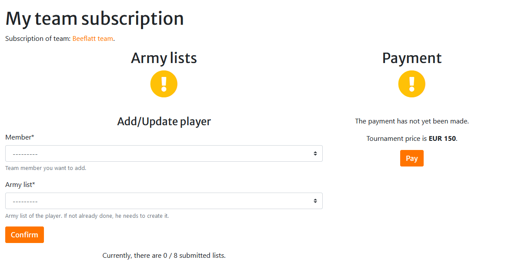505x263 pixels.
Task: Open the Beeflatt team link
Action: coord(93,39)
